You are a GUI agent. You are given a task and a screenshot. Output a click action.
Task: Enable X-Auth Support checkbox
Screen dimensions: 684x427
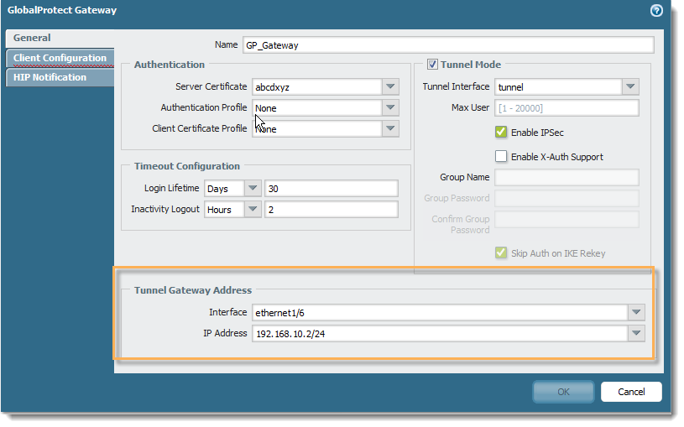(x=501, y=156)
